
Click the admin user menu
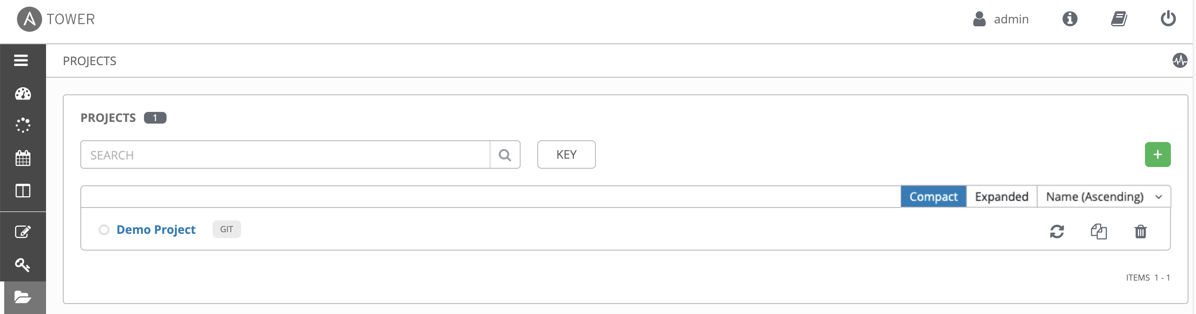(x=1001, y=19)
